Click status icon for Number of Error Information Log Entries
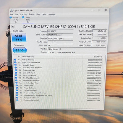This screenshot has height=123, width=123. pos(17,95)
